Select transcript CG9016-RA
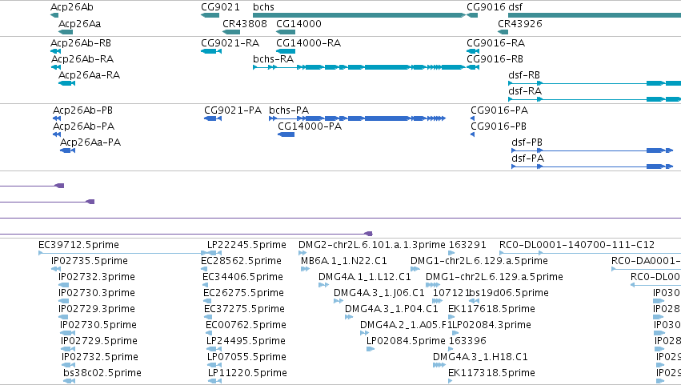The image size is (681, 385). [x=495, y=43]
